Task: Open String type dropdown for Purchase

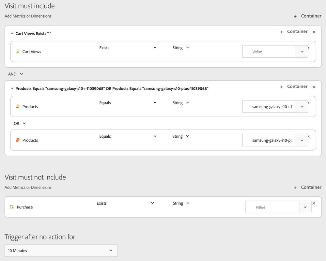Action: (x=181, y=203)
